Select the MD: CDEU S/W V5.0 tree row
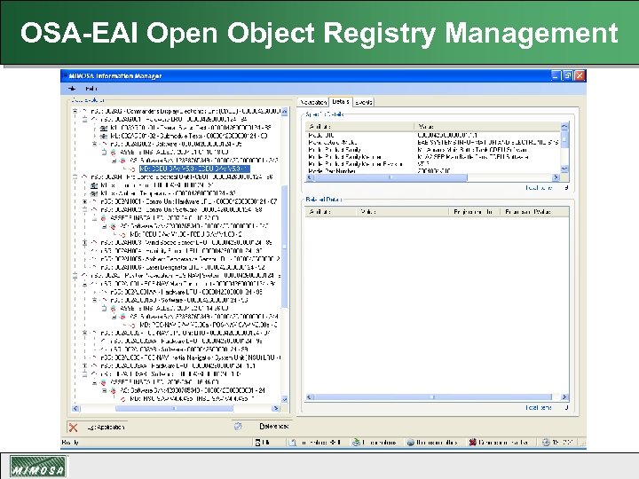Viewport: 639px width, 479px height. click(x=194, y=169)
